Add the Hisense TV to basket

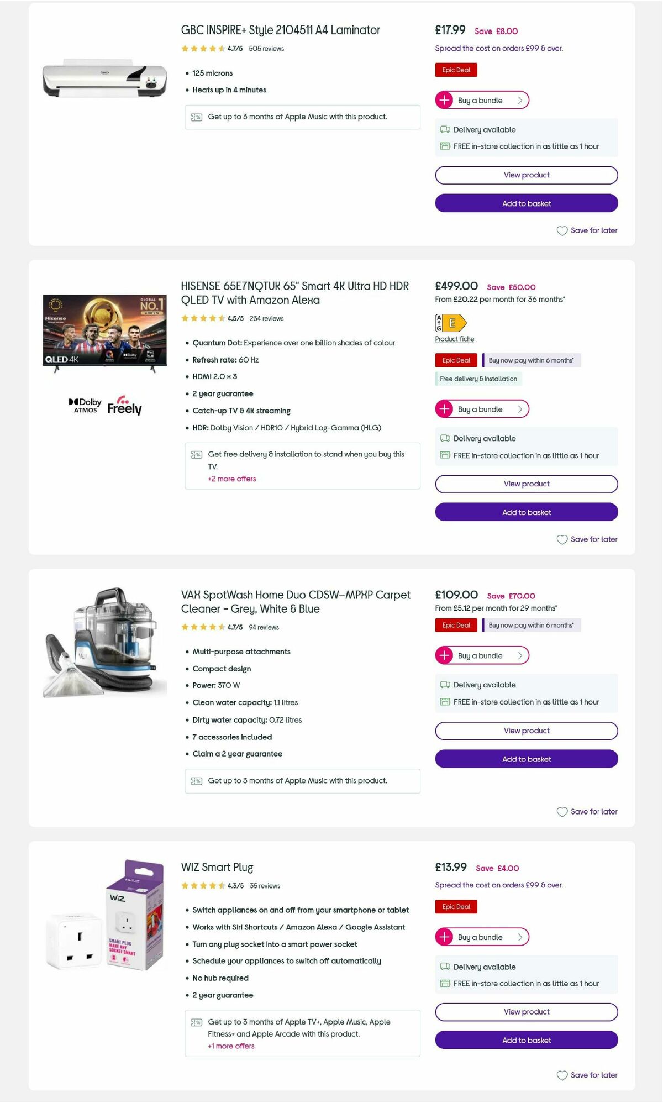pos(525,512)
